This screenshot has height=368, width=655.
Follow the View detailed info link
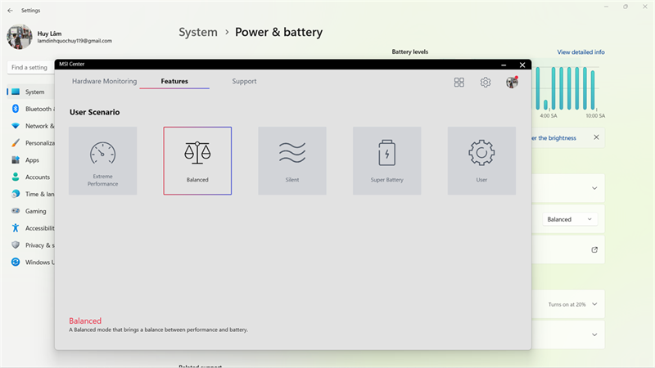580,52
